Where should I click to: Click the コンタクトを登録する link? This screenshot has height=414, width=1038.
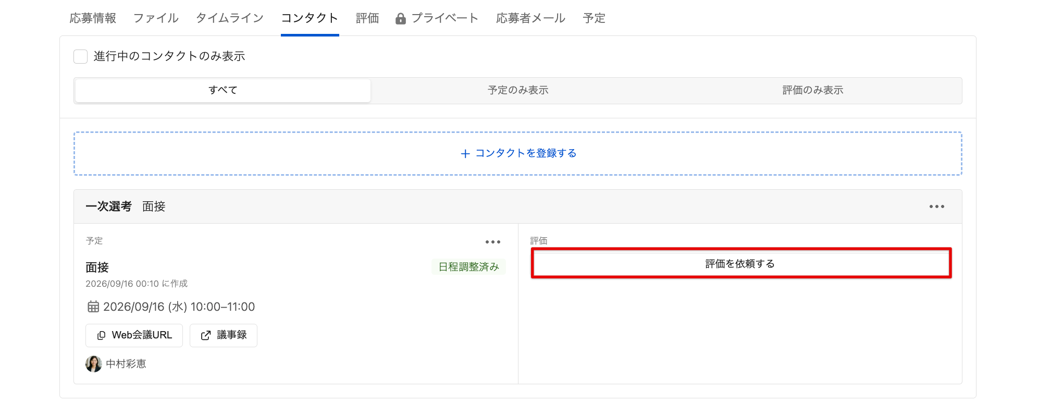pyautogui.click(x=525, y=153)
